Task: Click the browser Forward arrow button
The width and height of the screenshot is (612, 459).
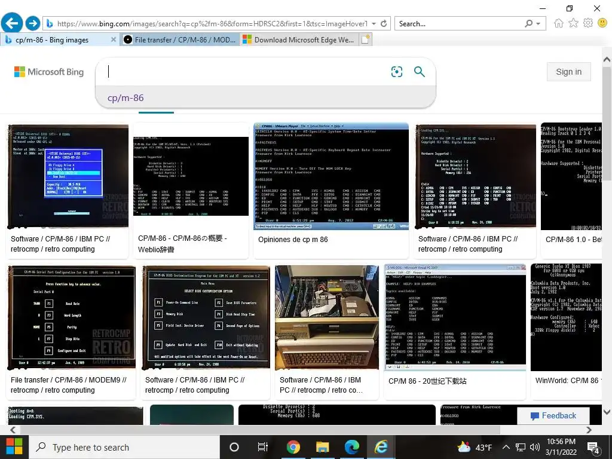Action: pyautogui.click(x=33, y=23)
